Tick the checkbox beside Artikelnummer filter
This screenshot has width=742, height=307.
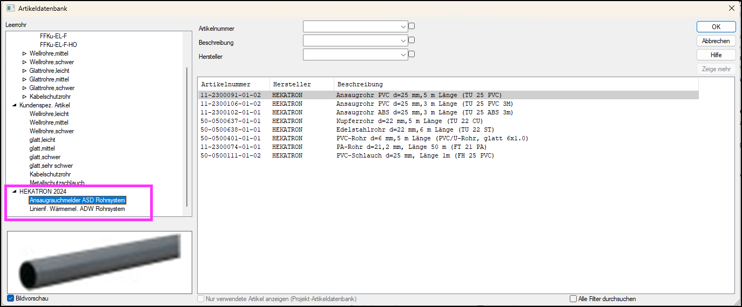(x=411, y=26)
